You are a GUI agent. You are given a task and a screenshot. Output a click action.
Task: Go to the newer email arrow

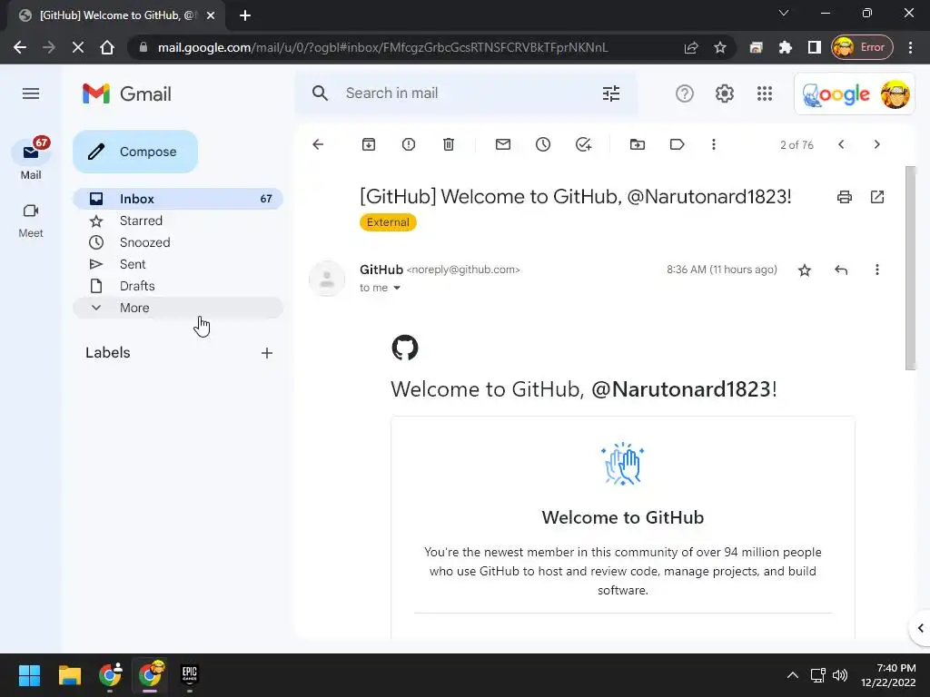pyautogui.click(x=841, y=144)
